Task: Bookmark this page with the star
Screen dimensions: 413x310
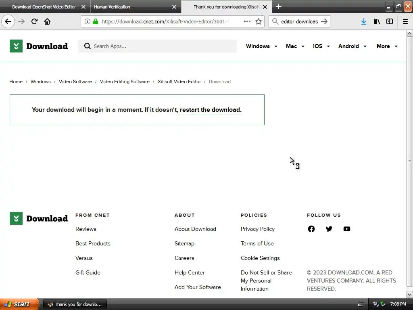Action: [x=259, y=21]
